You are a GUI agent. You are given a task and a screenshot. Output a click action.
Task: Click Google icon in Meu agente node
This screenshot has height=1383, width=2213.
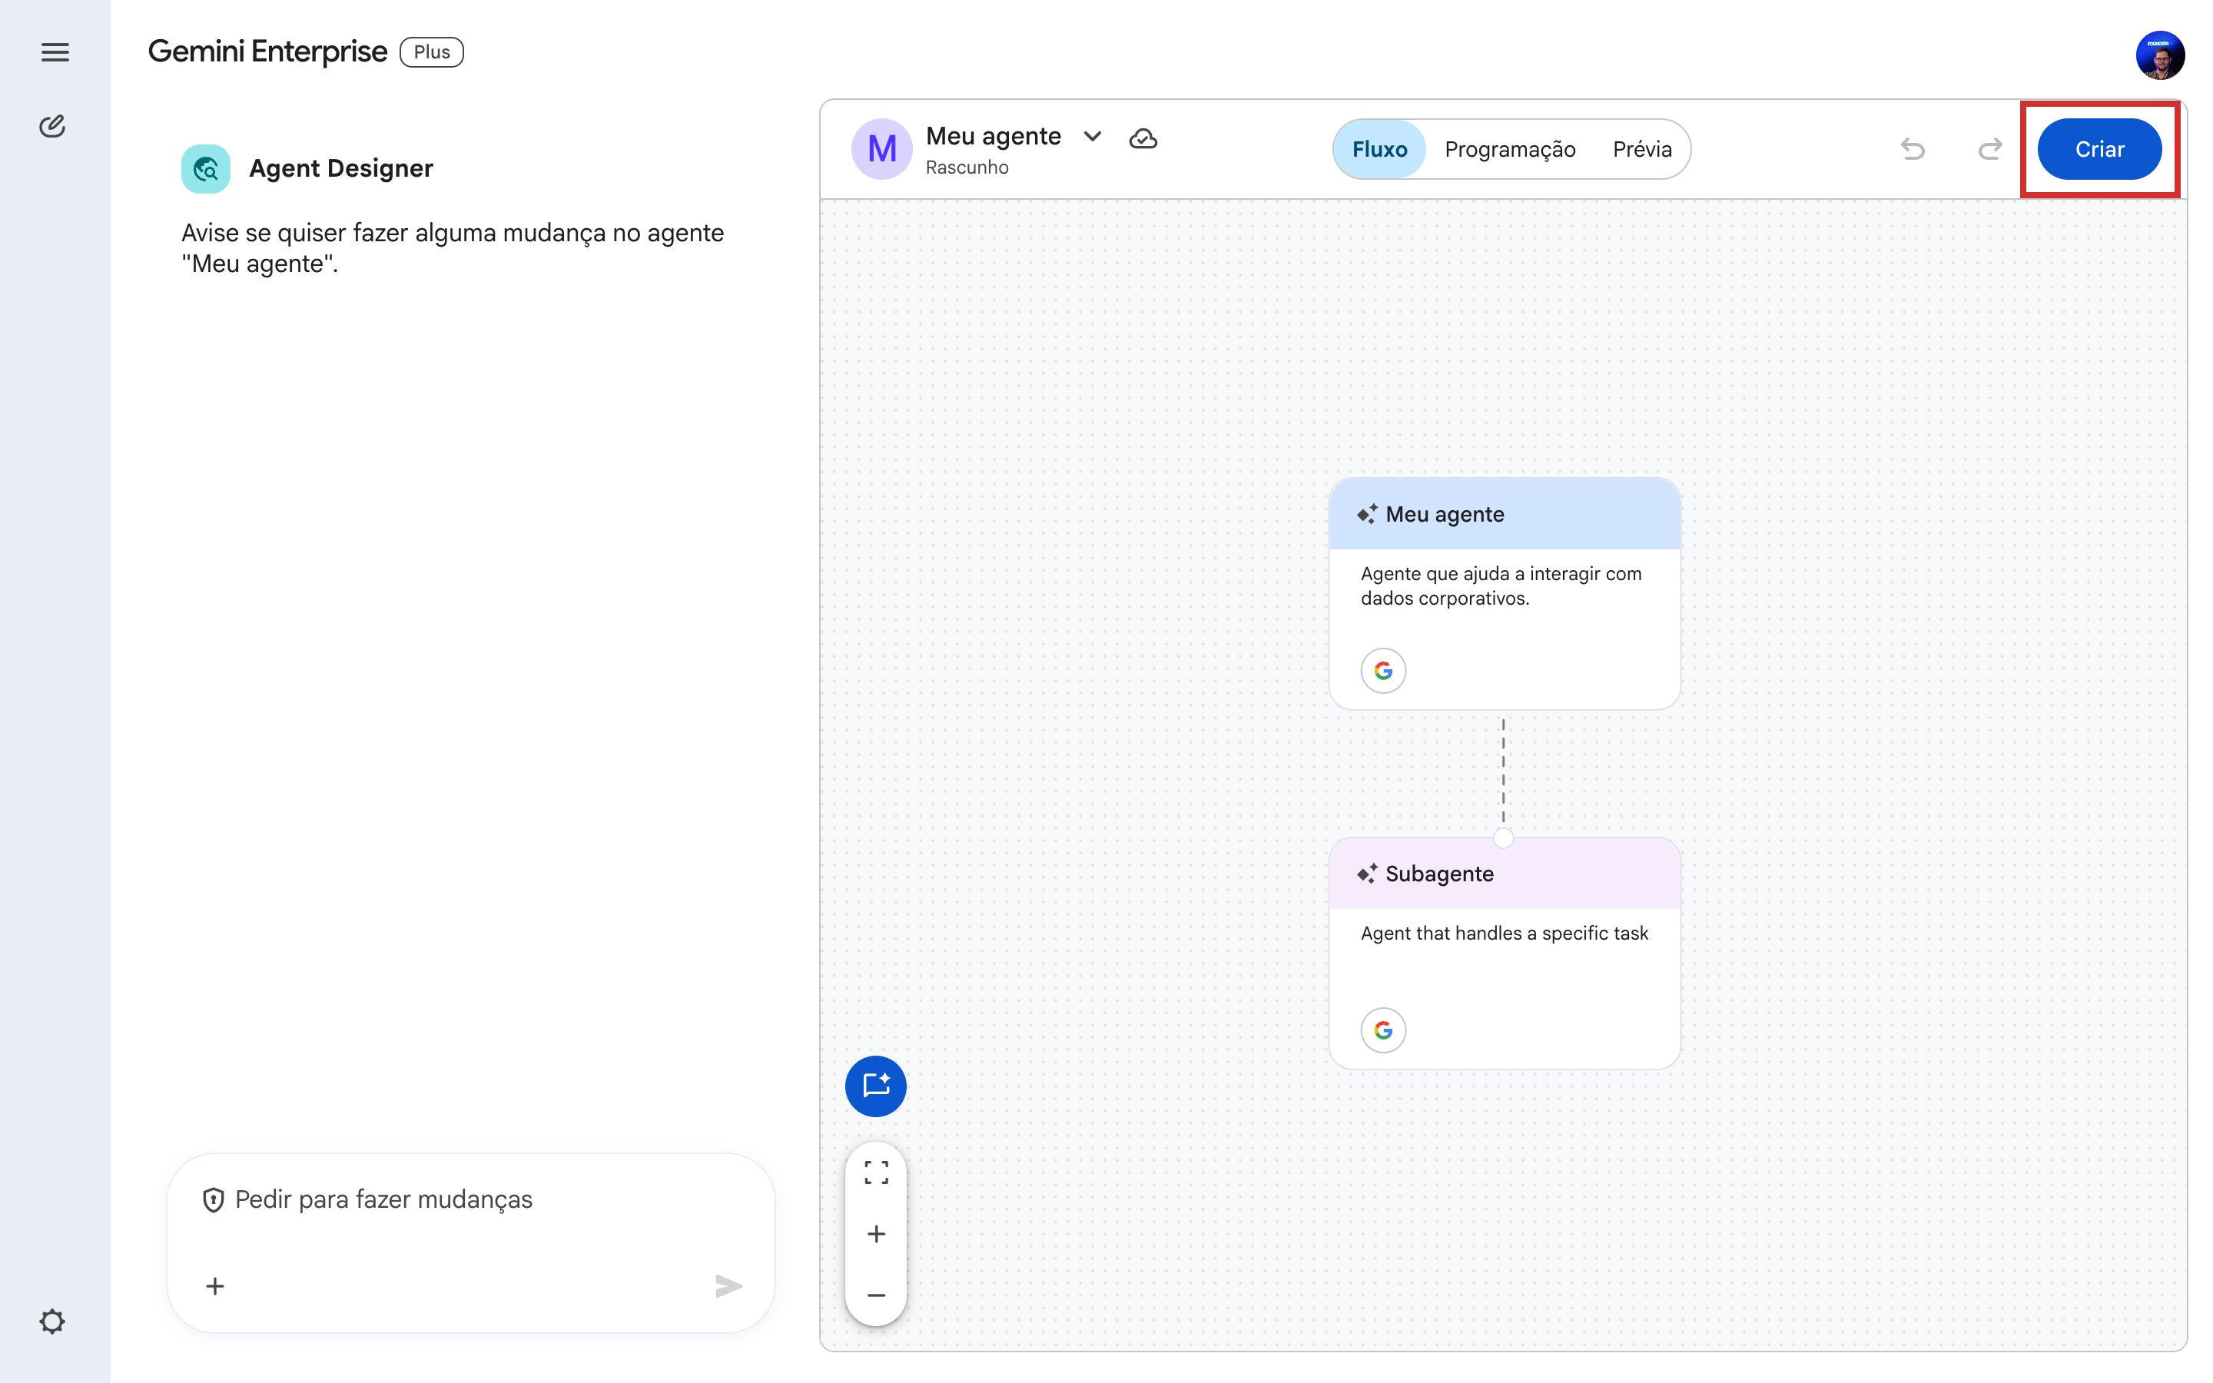[1382, 672]
